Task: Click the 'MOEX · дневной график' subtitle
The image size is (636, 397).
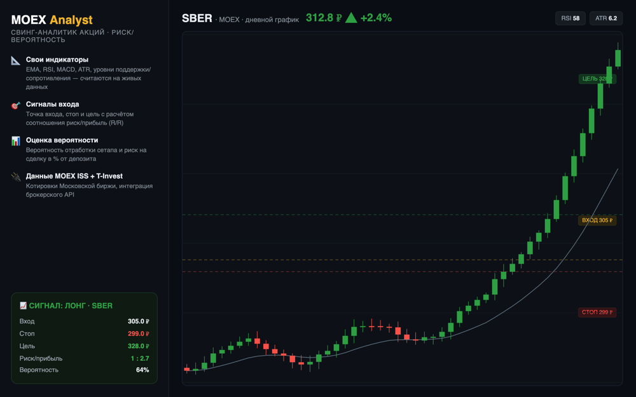Action: tap(259, 20)
